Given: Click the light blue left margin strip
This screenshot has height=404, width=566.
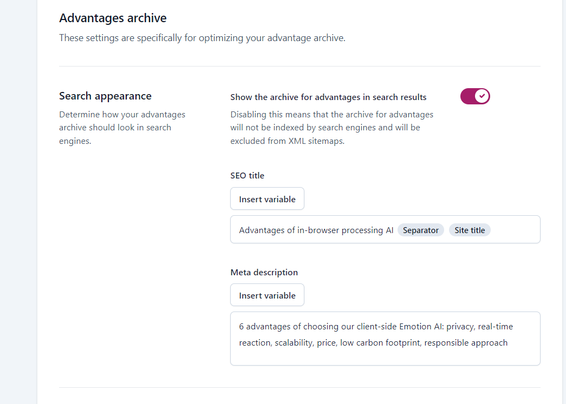Looking at the screenshot, I should (x=18, y=216).
